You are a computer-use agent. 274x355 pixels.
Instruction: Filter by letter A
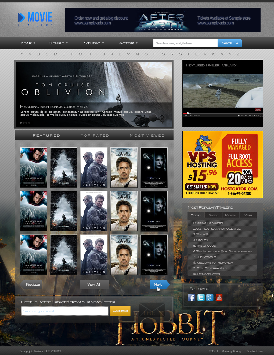(30, 54)
